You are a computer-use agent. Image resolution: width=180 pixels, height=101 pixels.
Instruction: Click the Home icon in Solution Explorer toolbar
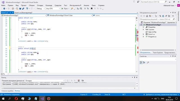click(x=147, y=16)
